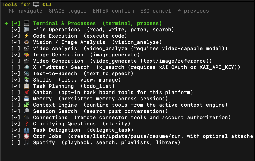Enable the Video Analysis checkbox
The width and height of the screenshot is (255, 161).
[x=16, y=48]
